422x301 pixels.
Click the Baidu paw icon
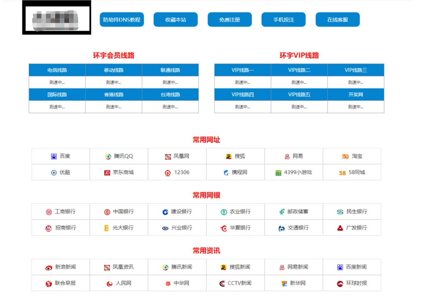tap(54, 156)
